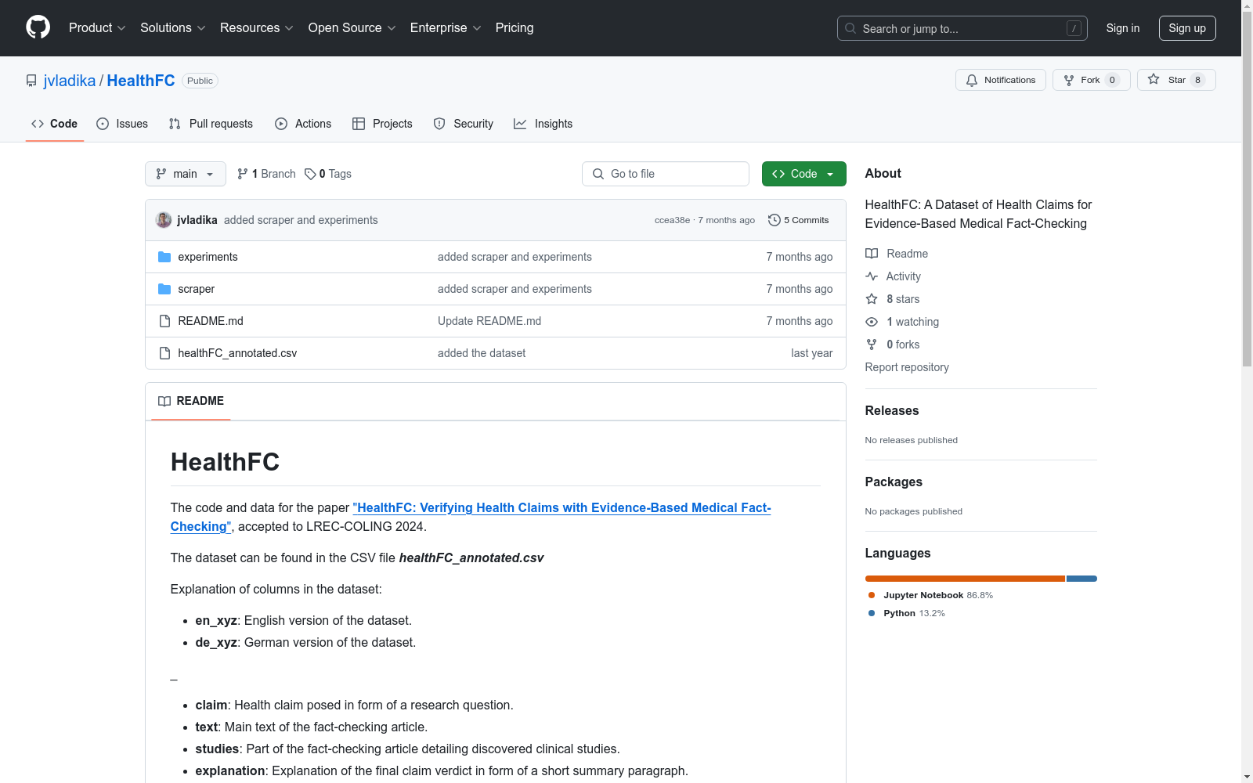Click the Go to file search box
Image resolution: width=1253 pixels, height=783 pixels.
pyautogui.click(x=665, y=174)
